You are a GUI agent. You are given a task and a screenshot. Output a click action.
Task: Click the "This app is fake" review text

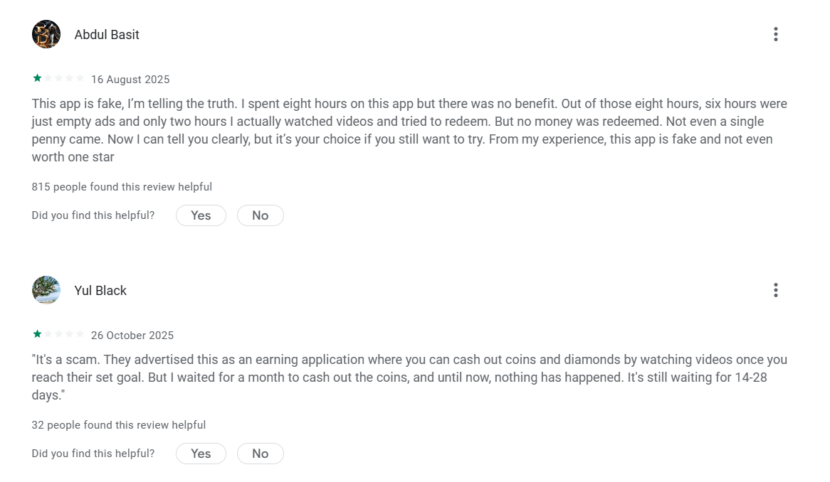pyautogui.click(x=409, y=130)
